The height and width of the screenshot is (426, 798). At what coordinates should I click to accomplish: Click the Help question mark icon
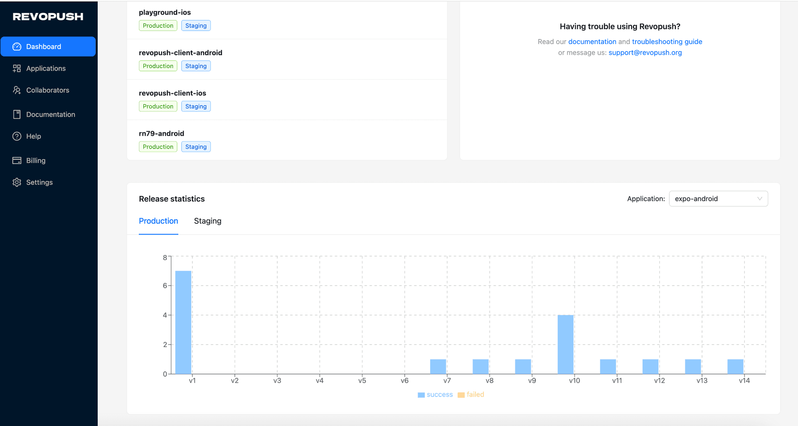[17, 136]
